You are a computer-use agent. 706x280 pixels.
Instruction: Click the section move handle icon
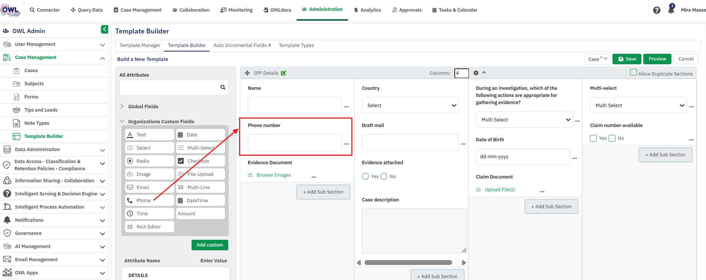(247, 73)
